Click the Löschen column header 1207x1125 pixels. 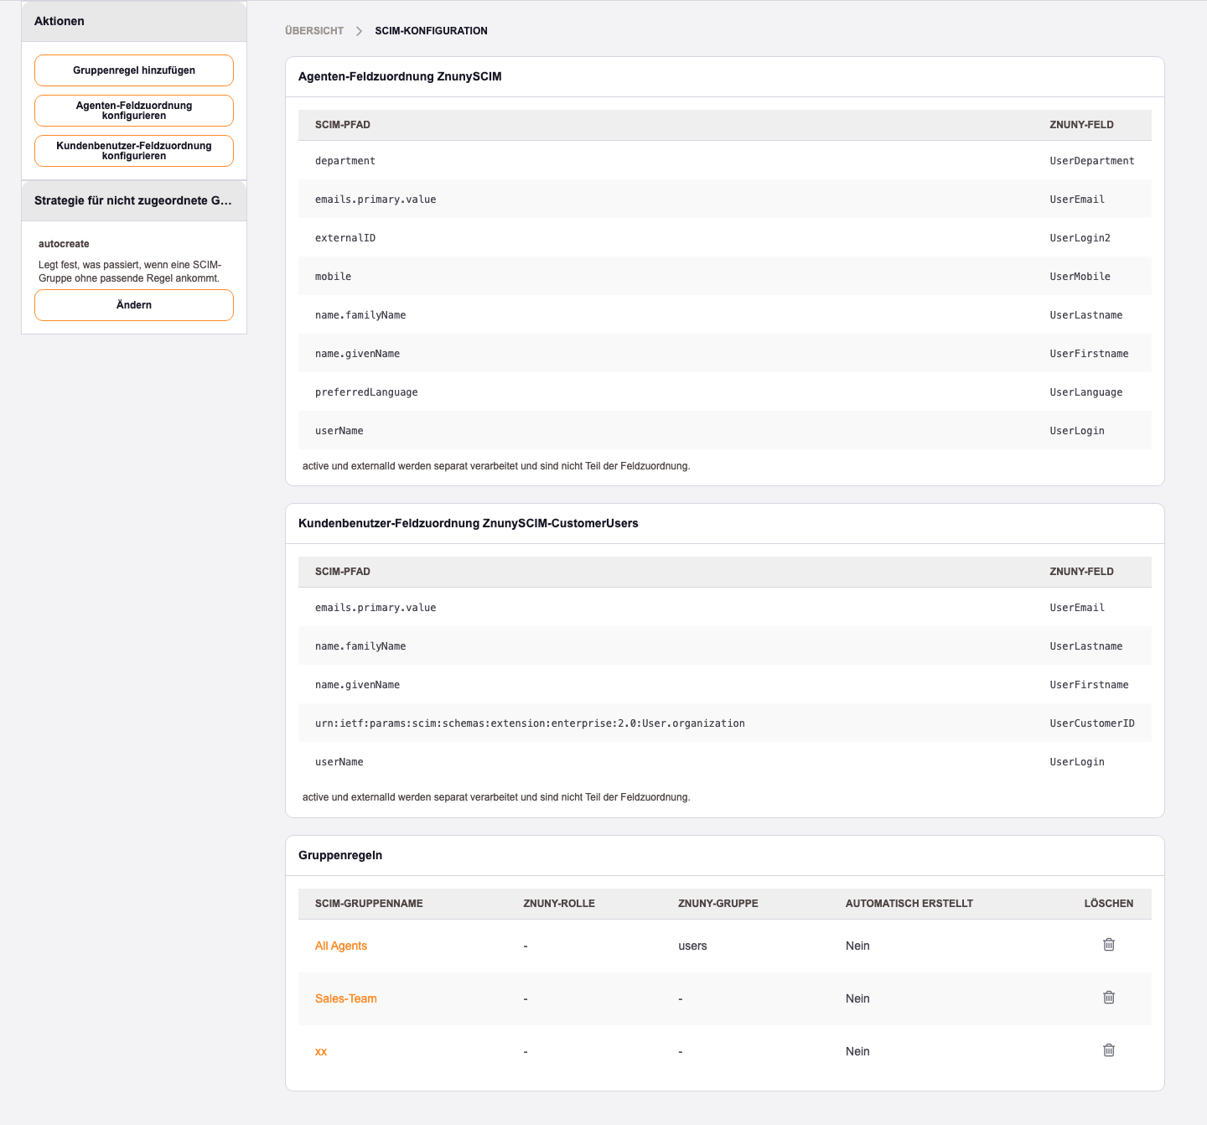pos(1109,904)
